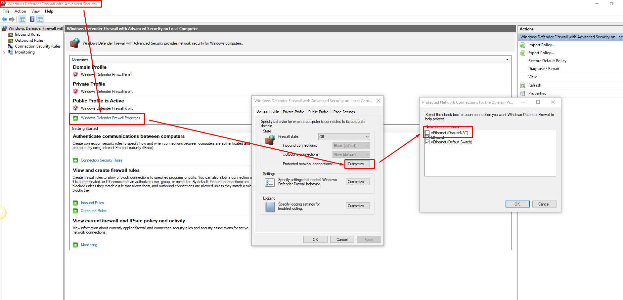Open the Outbound connections dropdown

[351, 155]
